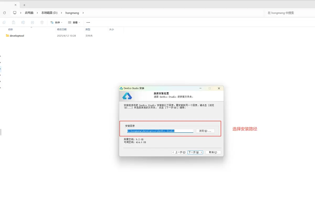Image resolution: width=315 pixels, height=211 pixels.
Task: Open the 排序 sort dropdown
Action: tap(56, 23)
